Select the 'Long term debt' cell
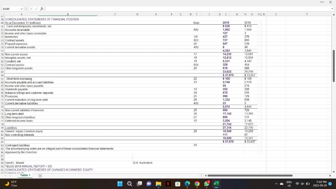 (x=14, y=114)
